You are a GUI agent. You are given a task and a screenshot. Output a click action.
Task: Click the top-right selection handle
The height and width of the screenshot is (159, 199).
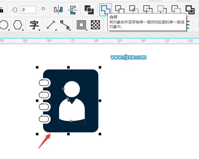coord(100,67)
